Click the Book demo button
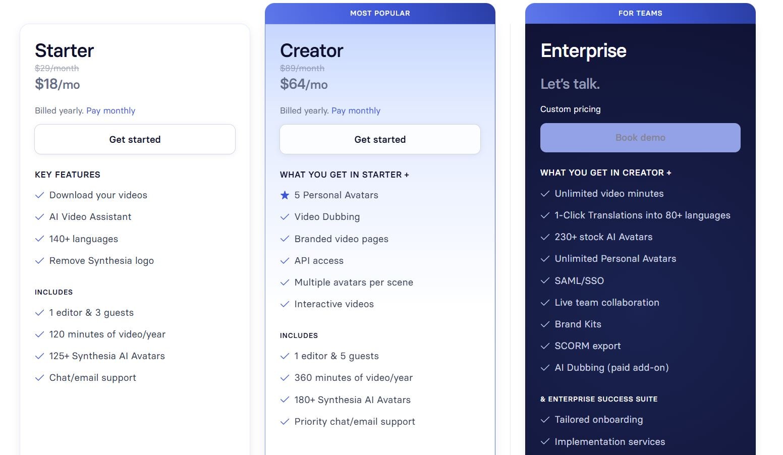This screenshot has width=783, height=455. click(x=640, y=138)
